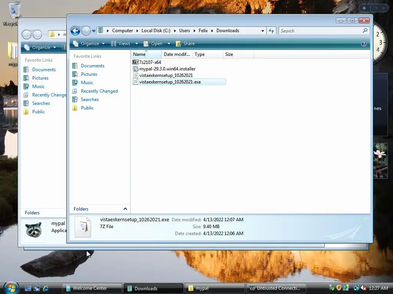The width and height of the screenshot is (393, 294).
Task: Click the mypal installer file icon
Action: click(x=135, y=69)
